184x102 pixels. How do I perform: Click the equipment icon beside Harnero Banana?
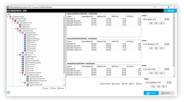pos(25,39)
